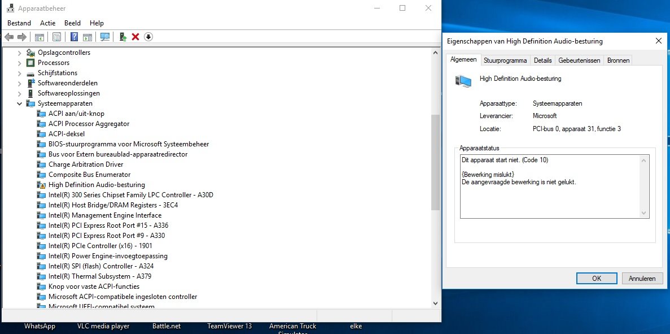This screenshot has height=334, width=670.
Task: Open the properties toolbar icon
Action: [56, 37]
